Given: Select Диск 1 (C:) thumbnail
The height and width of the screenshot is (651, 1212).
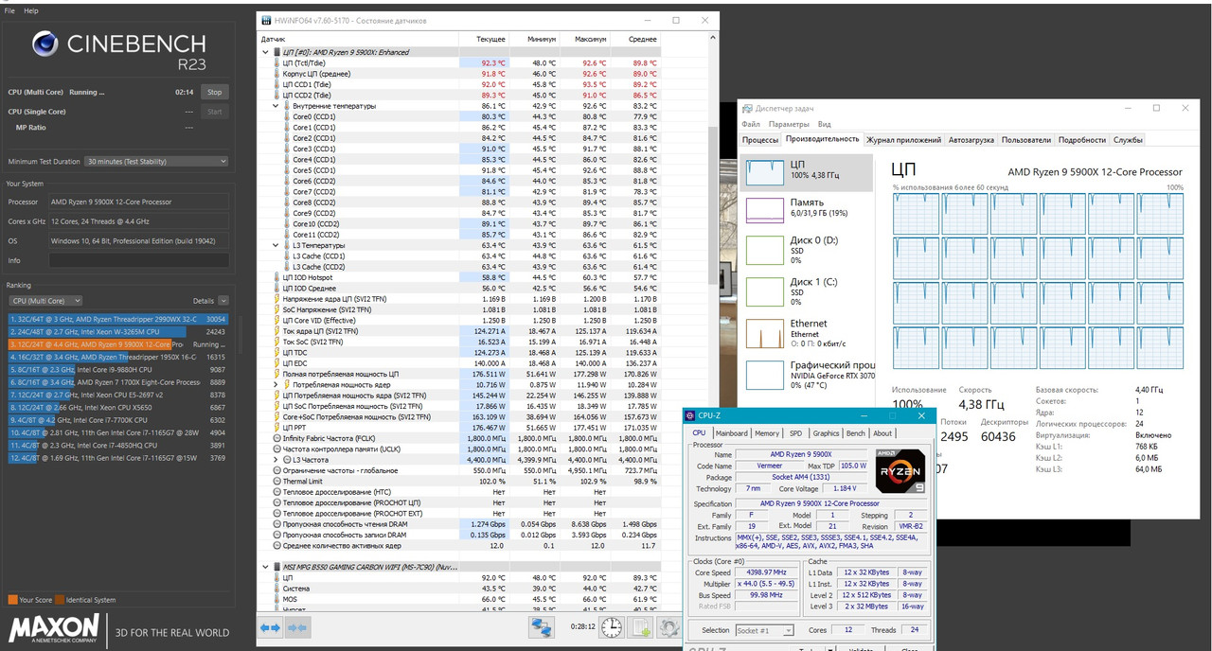Looking at the screenshot, I should pos(764,291).
